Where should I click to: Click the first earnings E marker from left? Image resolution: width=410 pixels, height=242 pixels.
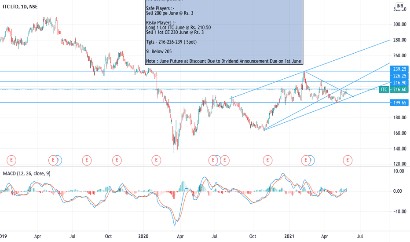(11, 160)
